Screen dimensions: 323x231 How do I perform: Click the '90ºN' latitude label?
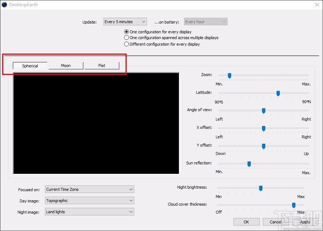click(x=306, y=102)
